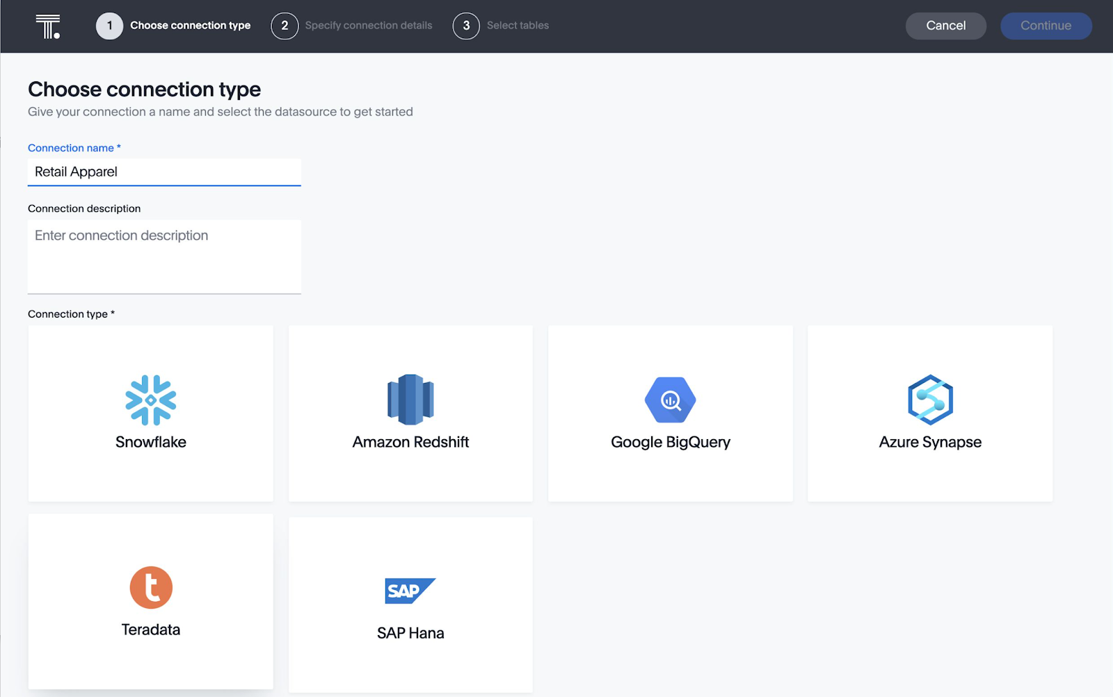
Task: Click the 'Give your connection a name' subtitle
Action: pos(221,112)
